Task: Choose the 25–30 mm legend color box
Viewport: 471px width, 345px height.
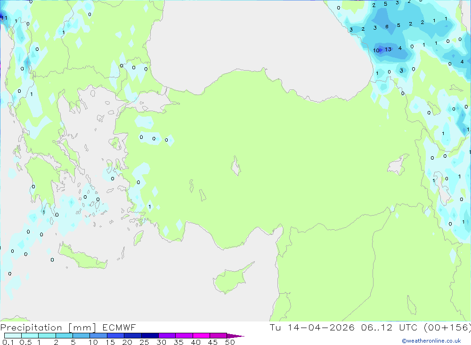Action: (150, 336)
